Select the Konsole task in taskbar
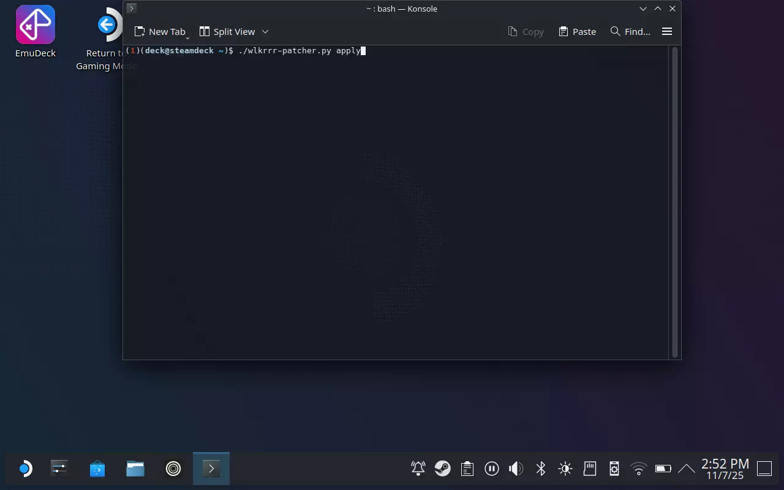This screenshot has width=784, height=490. point(211,469)
